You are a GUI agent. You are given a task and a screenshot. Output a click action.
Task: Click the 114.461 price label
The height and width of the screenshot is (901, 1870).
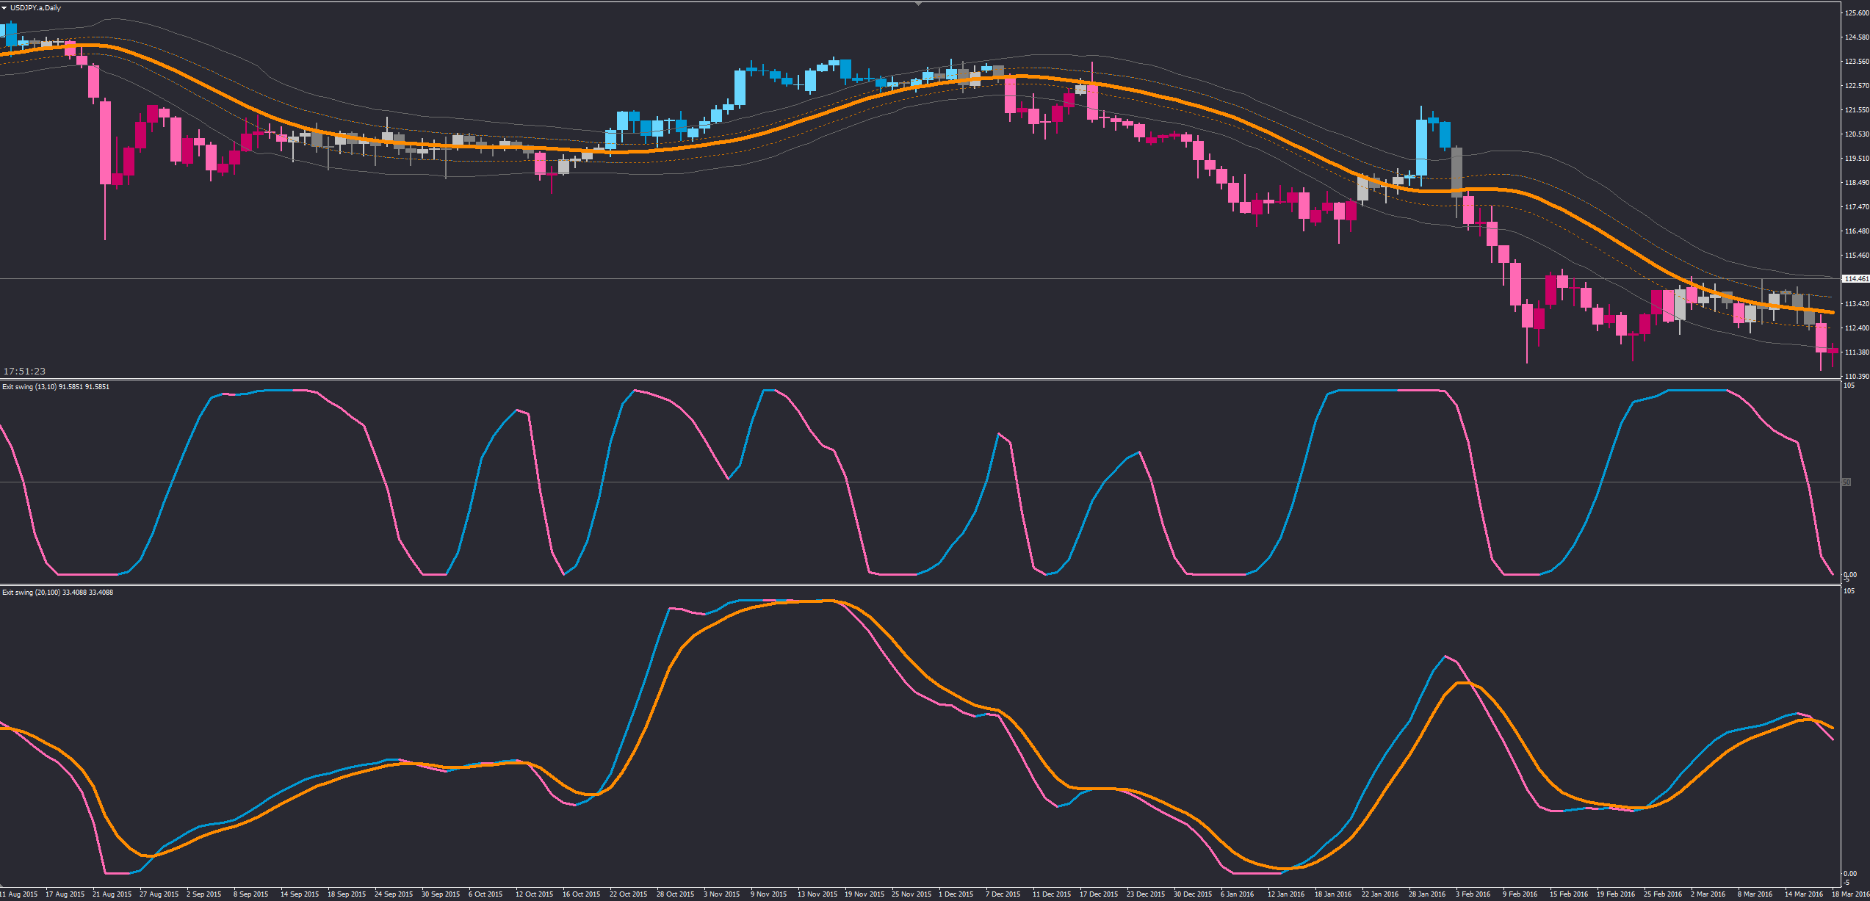click(1856, 279)
